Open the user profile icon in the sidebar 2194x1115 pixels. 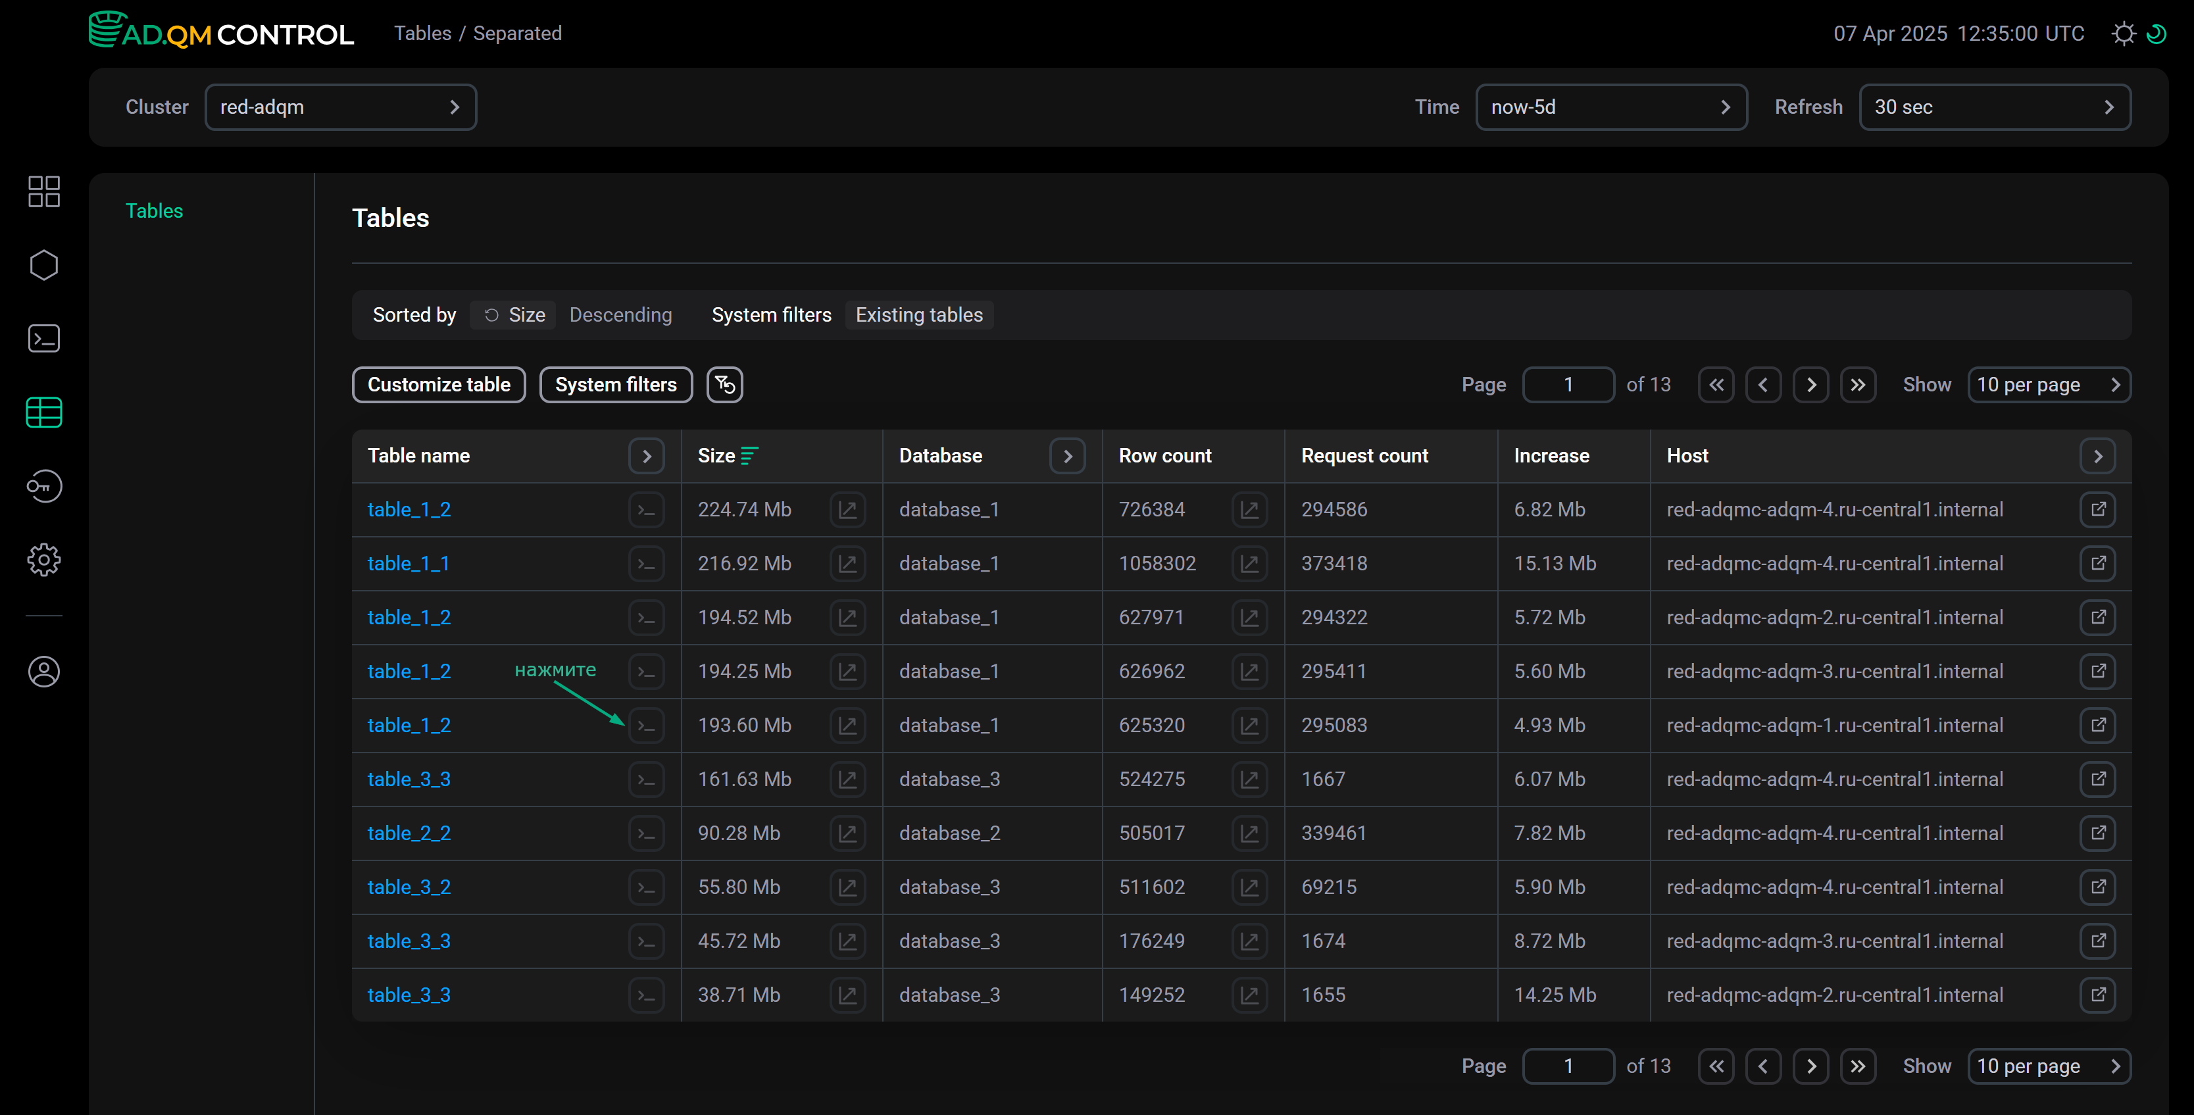(x=43, y=671)
